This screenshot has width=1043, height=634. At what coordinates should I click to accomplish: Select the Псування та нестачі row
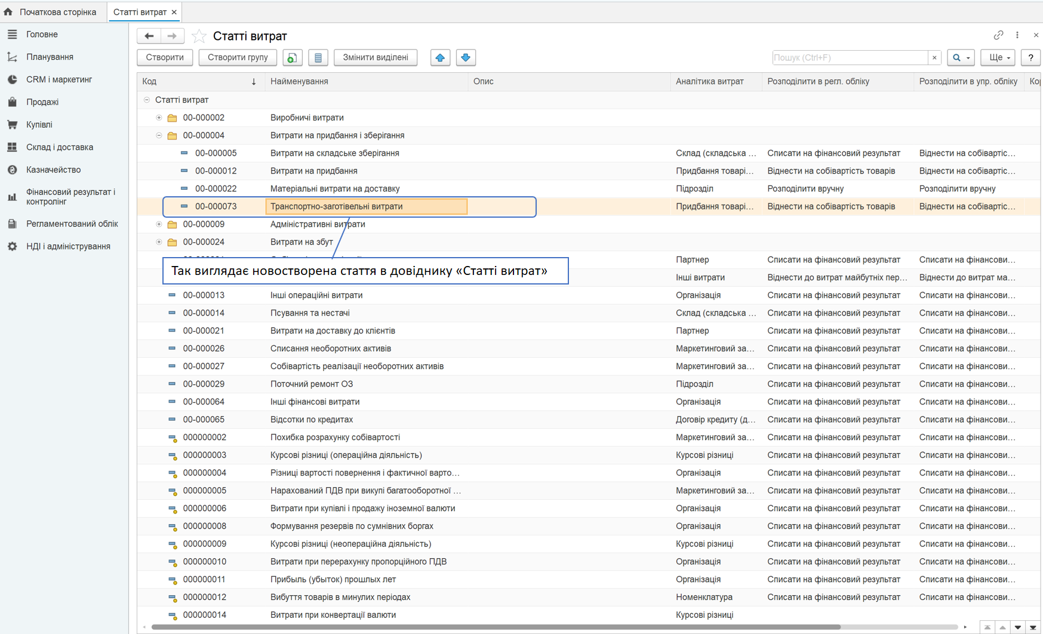[x=589, y=313]
